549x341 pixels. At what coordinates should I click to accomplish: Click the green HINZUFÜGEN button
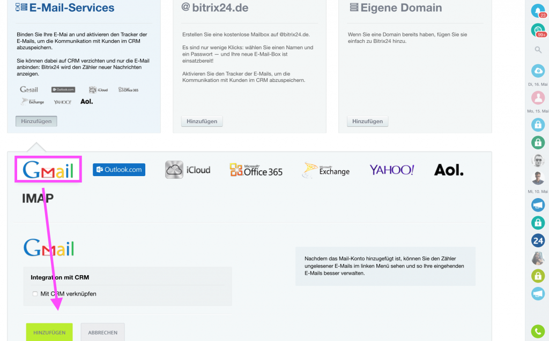click(x=49, y=332)
